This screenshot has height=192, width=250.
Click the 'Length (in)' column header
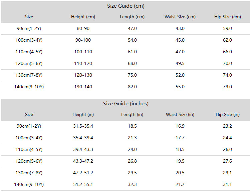coord(132,115)
